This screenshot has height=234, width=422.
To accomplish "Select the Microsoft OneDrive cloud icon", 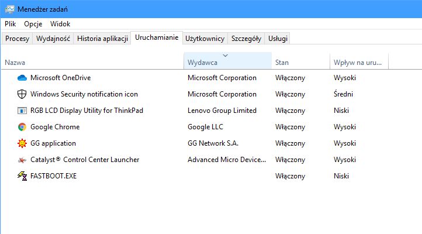I will click(22, 78).
